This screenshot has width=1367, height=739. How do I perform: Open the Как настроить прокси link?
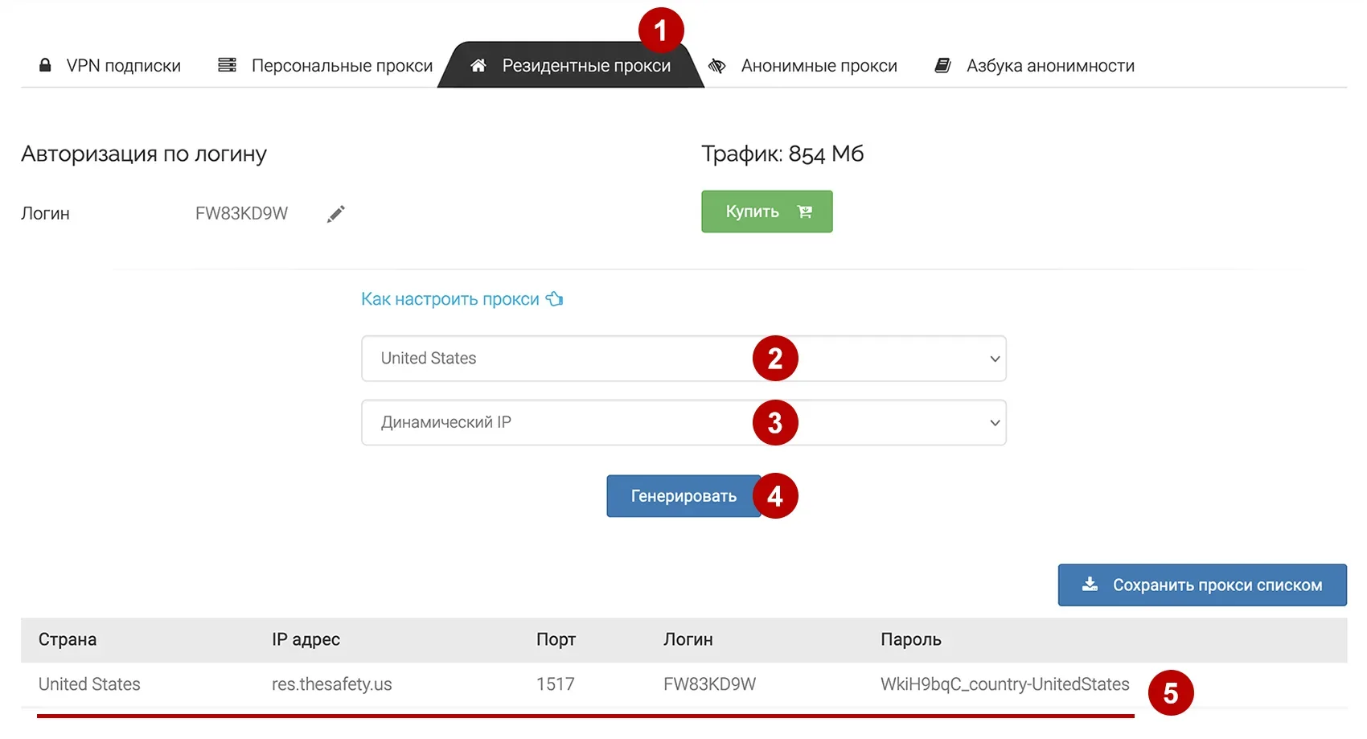pyautogui.click(x=450, y=299)
